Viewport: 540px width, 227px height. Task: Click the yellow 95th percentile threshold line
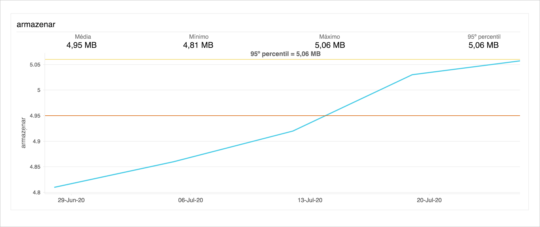click(162, 59)
